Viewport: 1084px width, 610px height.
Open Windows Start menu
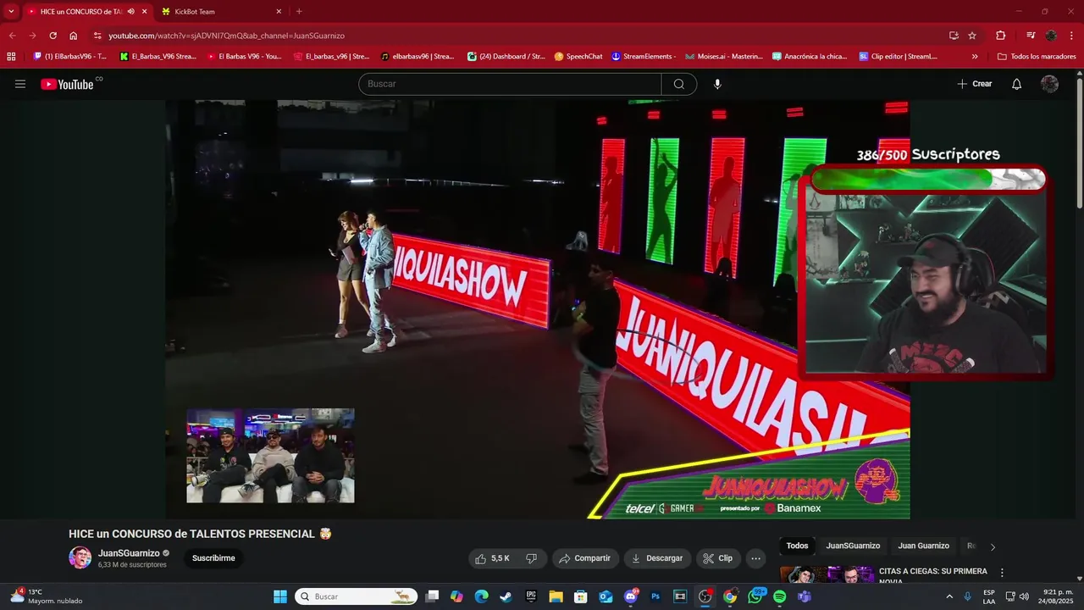coord(279,596)
